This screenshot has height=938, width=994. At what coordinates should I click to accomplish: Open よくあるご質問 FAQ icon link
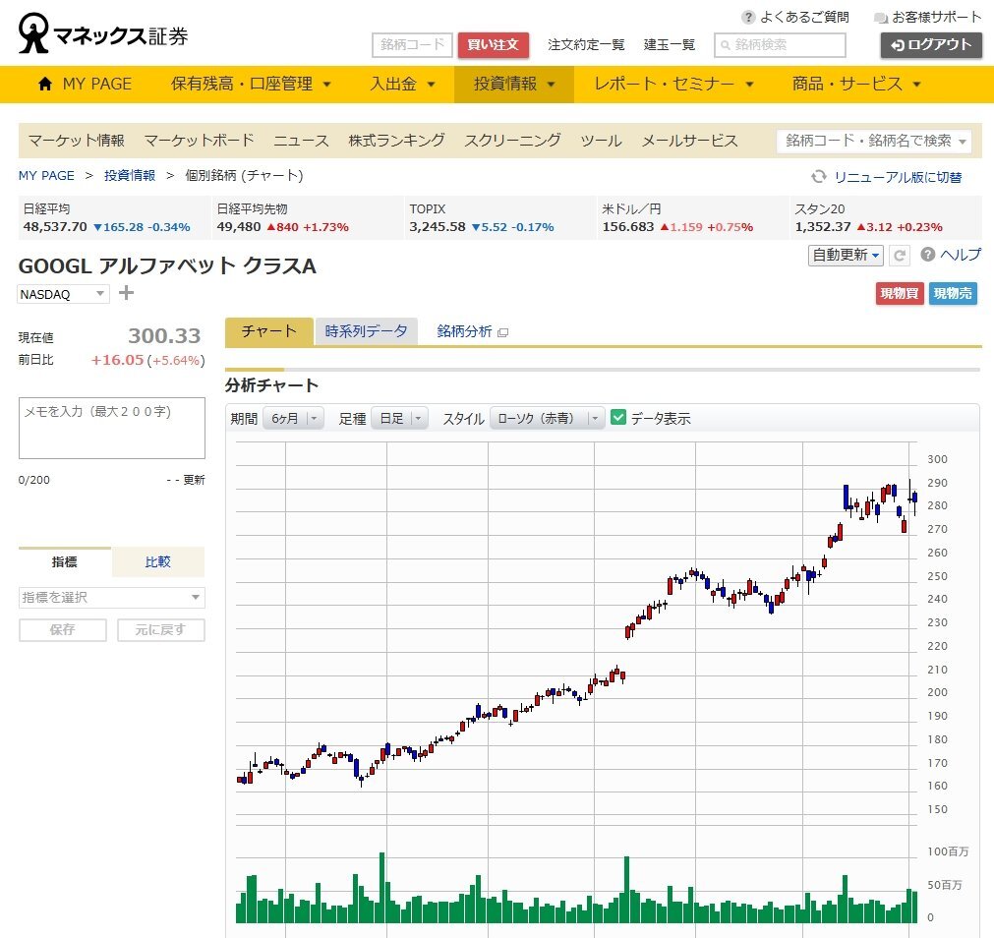[749, 17]
